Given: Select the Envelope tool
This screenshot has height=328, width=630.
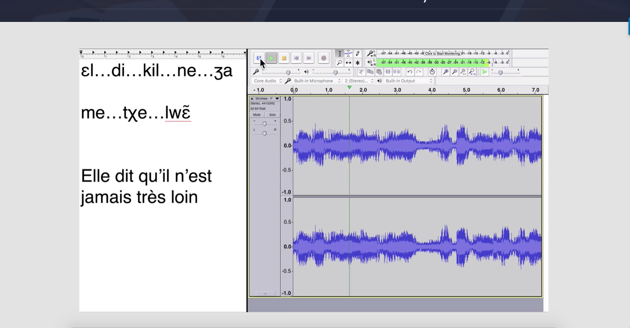Looking at the screenshot, I should (x=348, y=53).
